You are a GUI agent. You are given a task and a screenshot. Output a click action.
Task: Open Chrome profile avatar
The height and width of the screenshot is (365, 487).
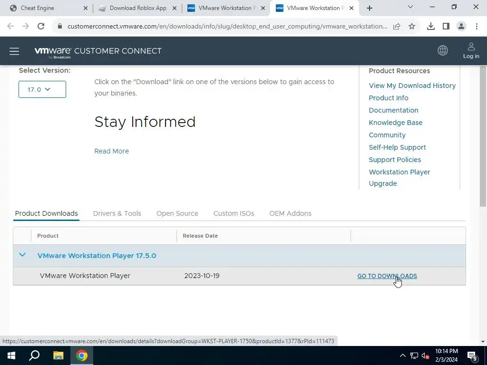(x=461, y=27)
